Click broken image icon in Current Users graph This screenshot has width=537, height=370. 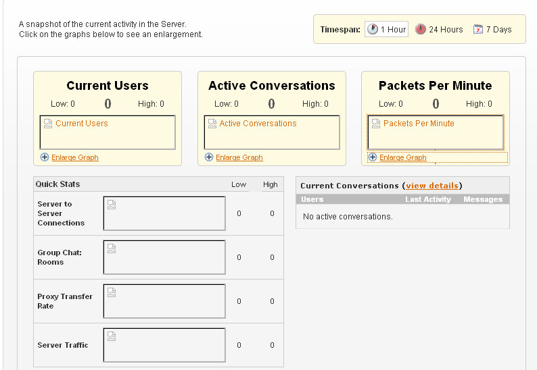pyautogui.click(x=48, y=124)
